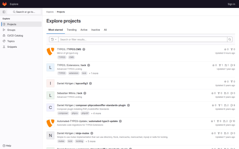Click public globe icon beside automated-typo3-update
The height and width of the screenshot is (149, 239).
pyautogui.click(x=120, y=121)
